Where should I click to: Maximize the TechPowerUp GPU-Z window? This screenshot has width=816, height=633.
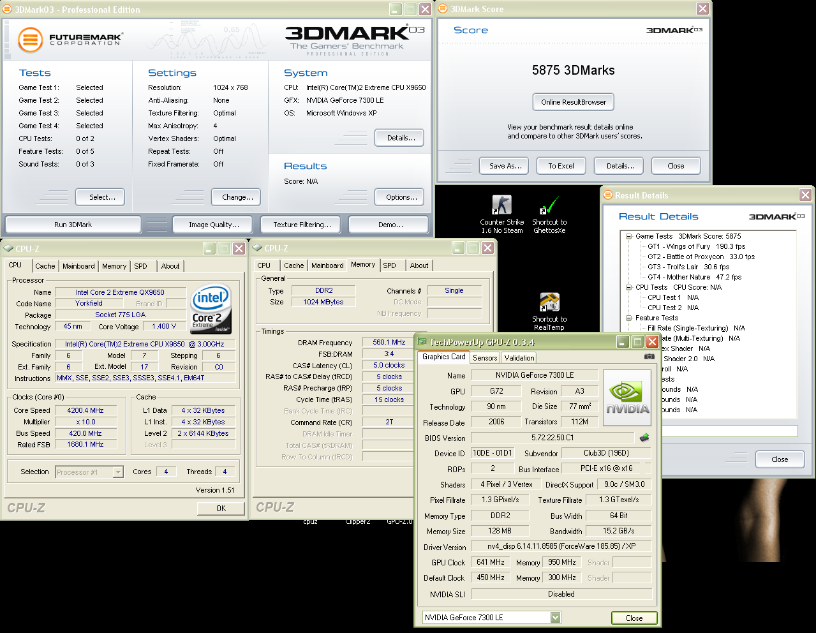pyautogui.click(x=637, y=342)
